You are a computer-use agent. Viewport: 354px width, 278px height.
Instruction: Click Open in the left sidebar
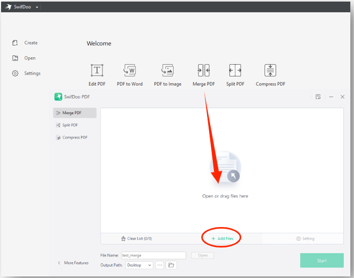pyautogui.click(x=24, y=58)
